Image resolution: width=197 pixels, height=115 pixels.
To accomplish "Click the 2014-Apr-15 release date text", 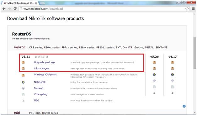I will (x=41, y=57).
